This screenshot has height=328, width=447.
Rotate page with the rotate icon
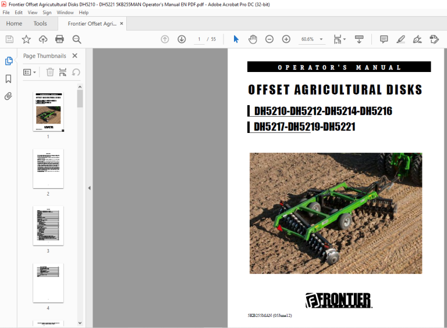pyautogui.click(x=76, y=72)
